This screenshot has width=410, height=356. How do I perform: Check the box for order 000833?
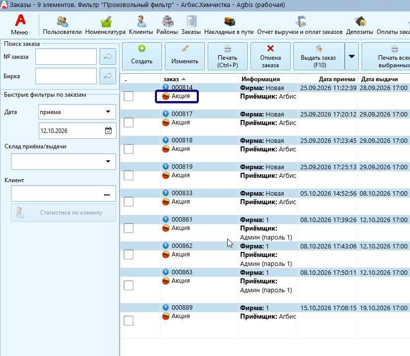[129, 202]
